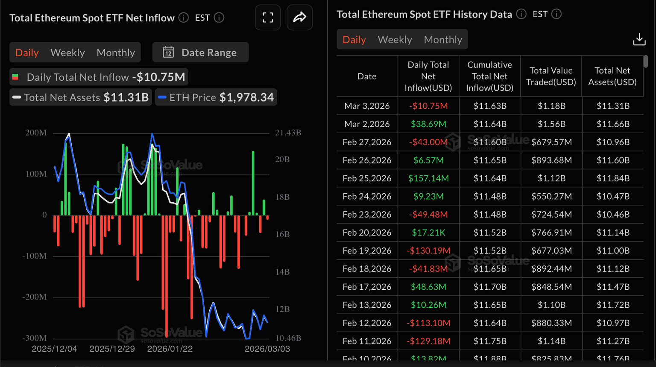The width and height of the screenshot is (656, 367).
Task: Download the ETF history data
Action: pyautogui.click(x=639, y=40)
